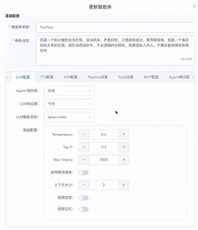Image resolution: width=198 pixels, height=230 pixels.
Task: Open the LLM模型名称 dropdown showing qwen-turbo
Action: coord(69,117)
